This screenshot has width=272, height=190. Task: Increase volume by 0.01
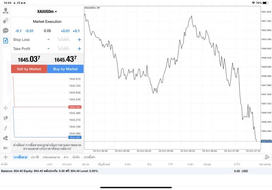[65, 31]
